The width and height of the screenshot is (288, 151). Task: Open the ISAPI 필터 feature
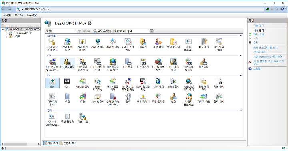tap(158, 83)
